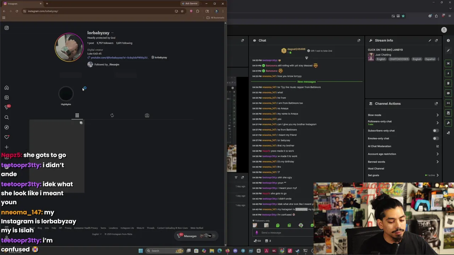Click the wrench icon in right toolbar
The height and width of the screenshot is (255, 454).
pos(448,123)
